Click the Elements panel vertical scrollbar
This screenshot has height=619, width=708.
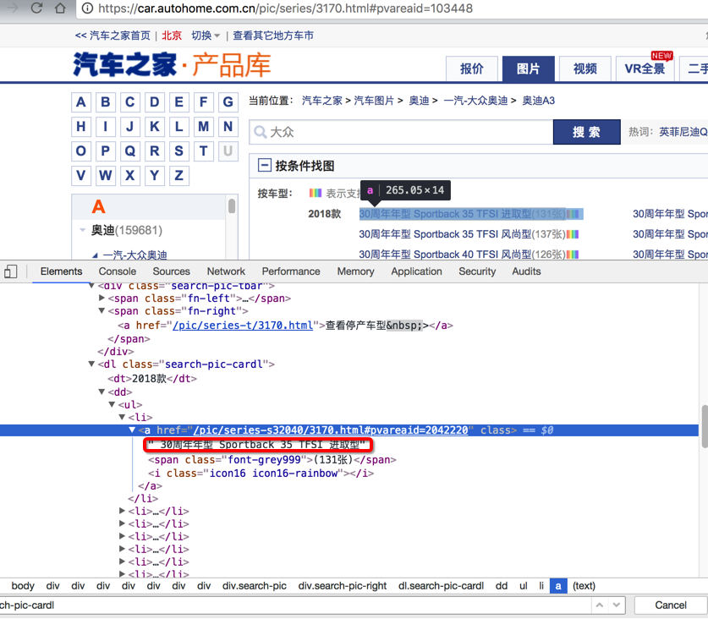click(704, 429)
